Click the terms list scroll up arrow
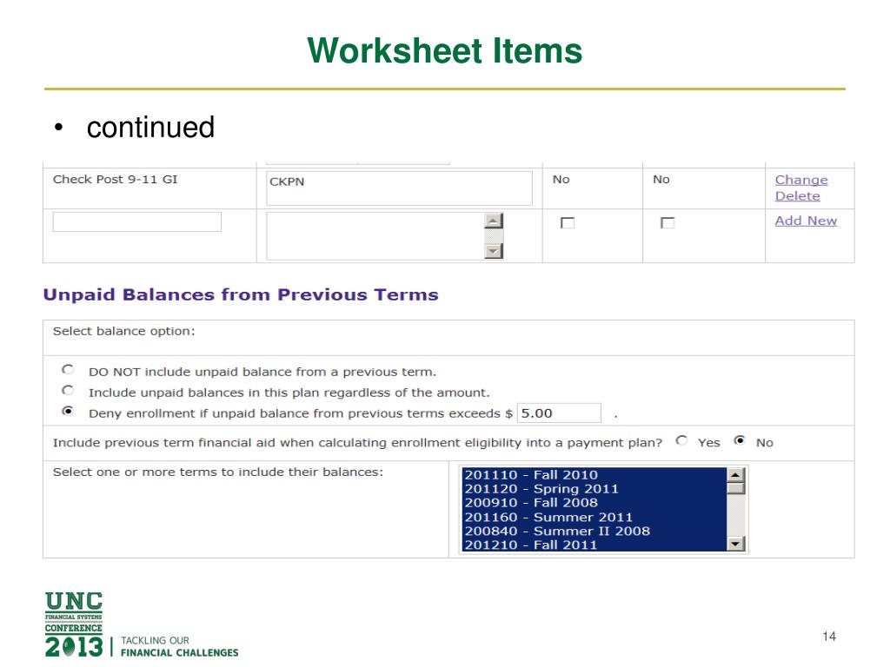890x667 pixels. (735, 475)
